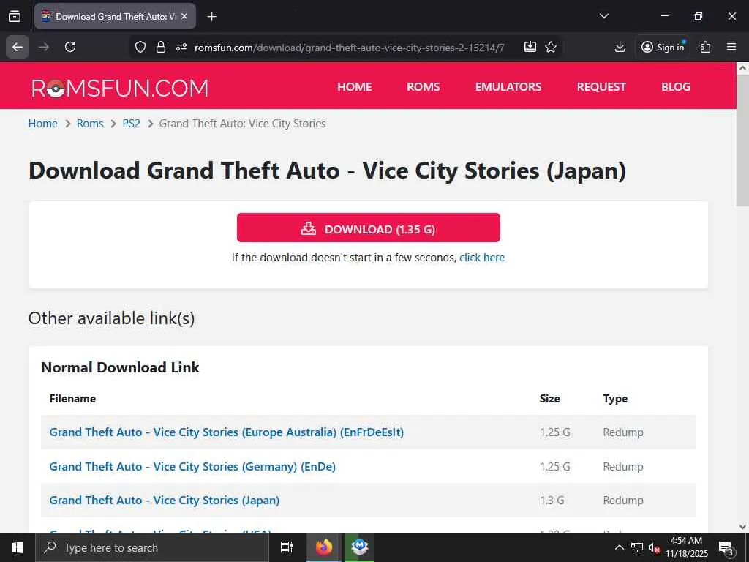Click the 1.25 G size for Europe Australia

tap(555, 432)
